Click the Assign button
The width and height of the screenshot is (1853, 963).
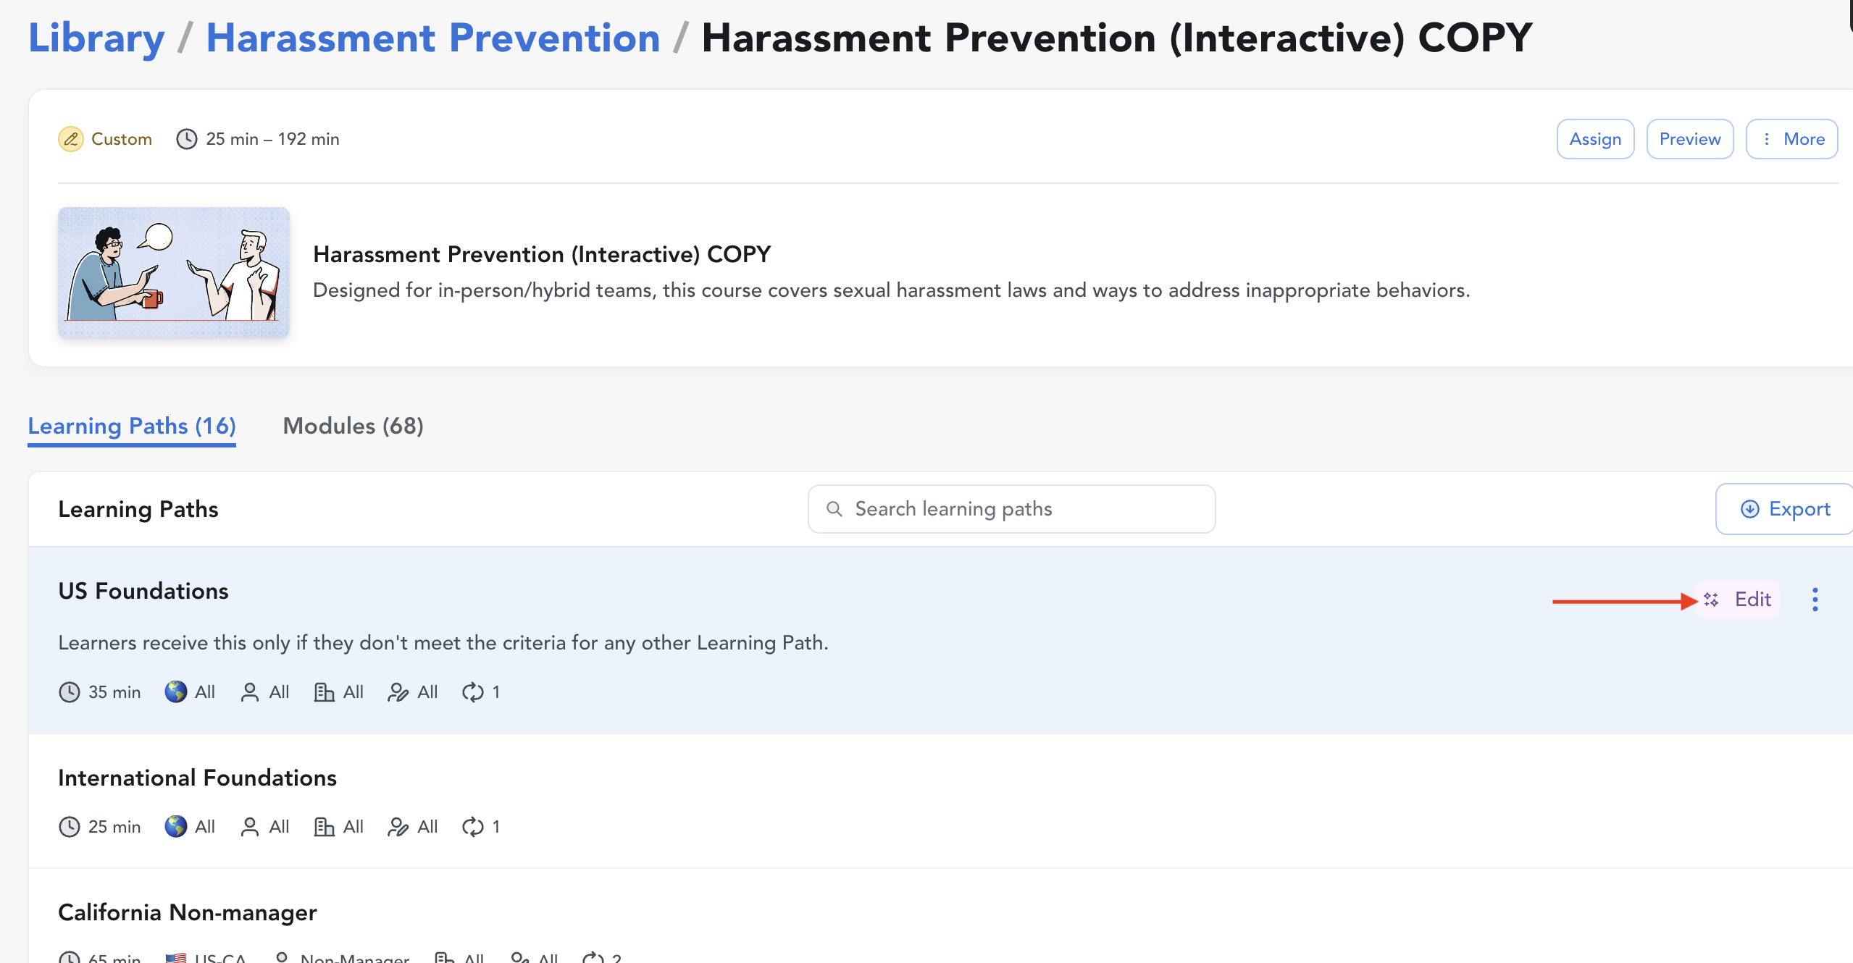pos(1595,139)
